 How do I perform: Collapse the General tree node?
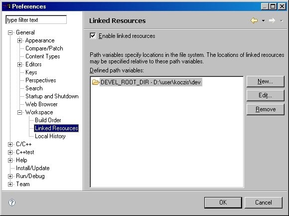click(10, 32)
